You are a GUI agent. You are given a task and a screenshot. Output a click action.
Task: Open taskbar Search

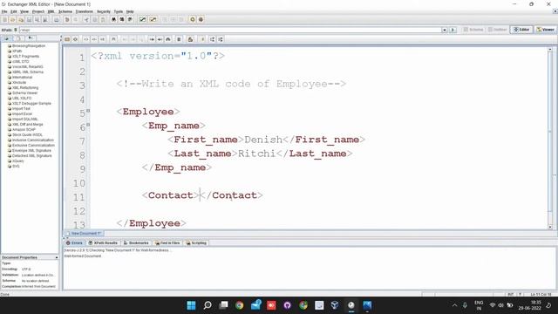pos(208,305)
